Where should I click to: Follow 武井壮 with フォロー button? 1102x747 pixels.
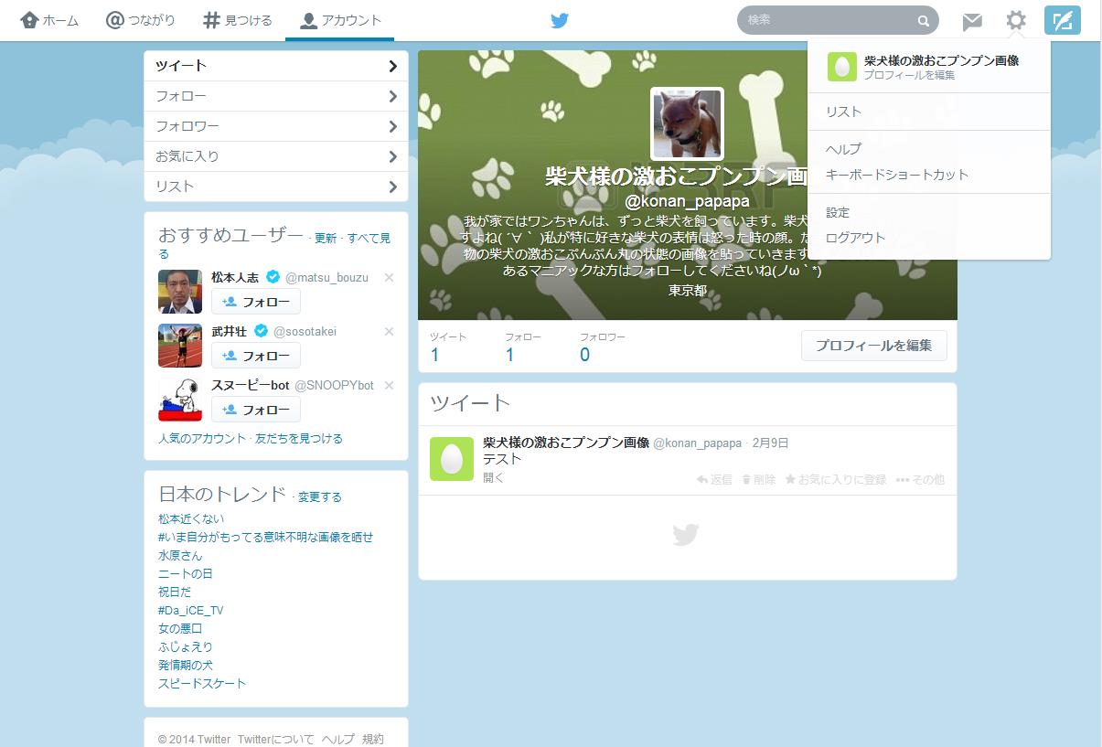[256, 356]
